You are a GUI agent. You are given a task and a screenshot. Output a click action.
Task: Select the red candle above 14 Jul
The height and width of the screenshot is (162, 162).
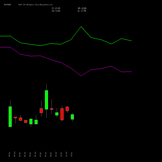point(67,109)
